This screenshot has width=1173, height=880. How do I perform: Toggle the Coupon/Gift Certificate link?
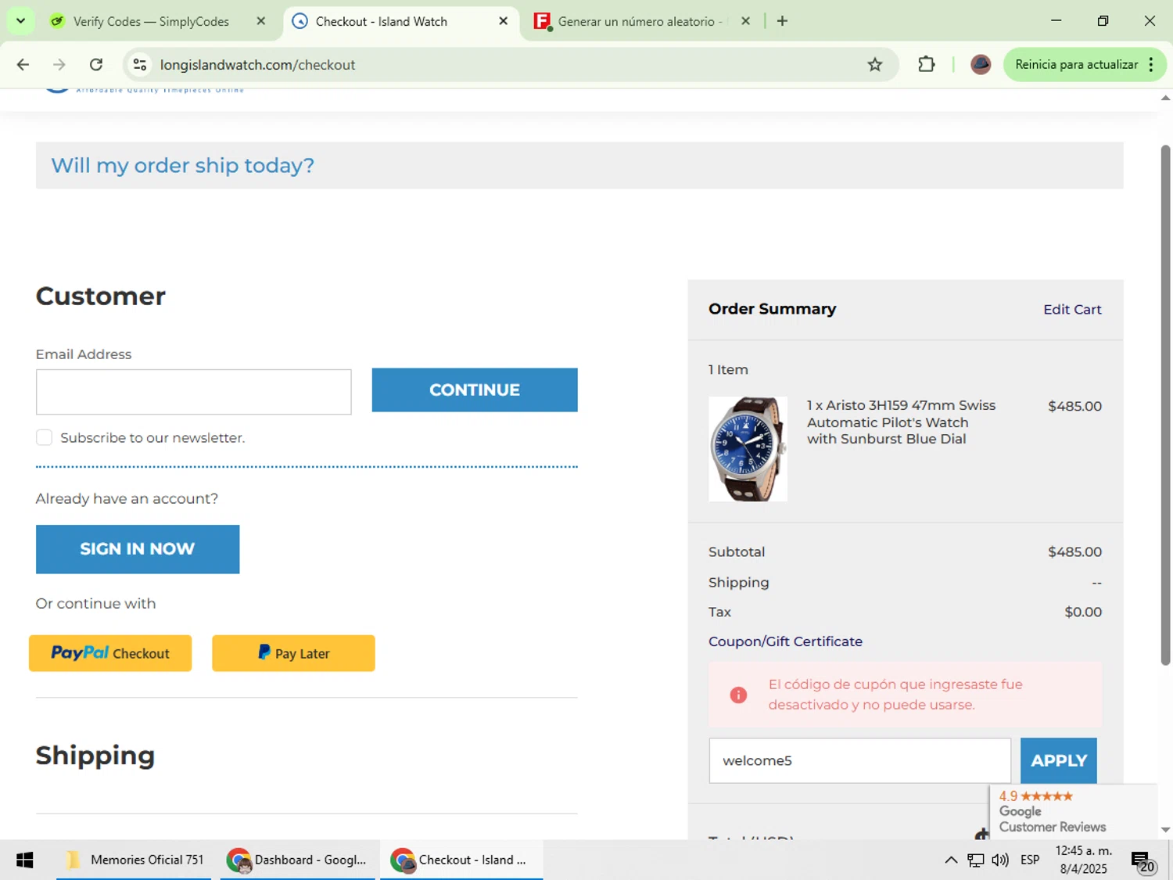coord(785,641)
